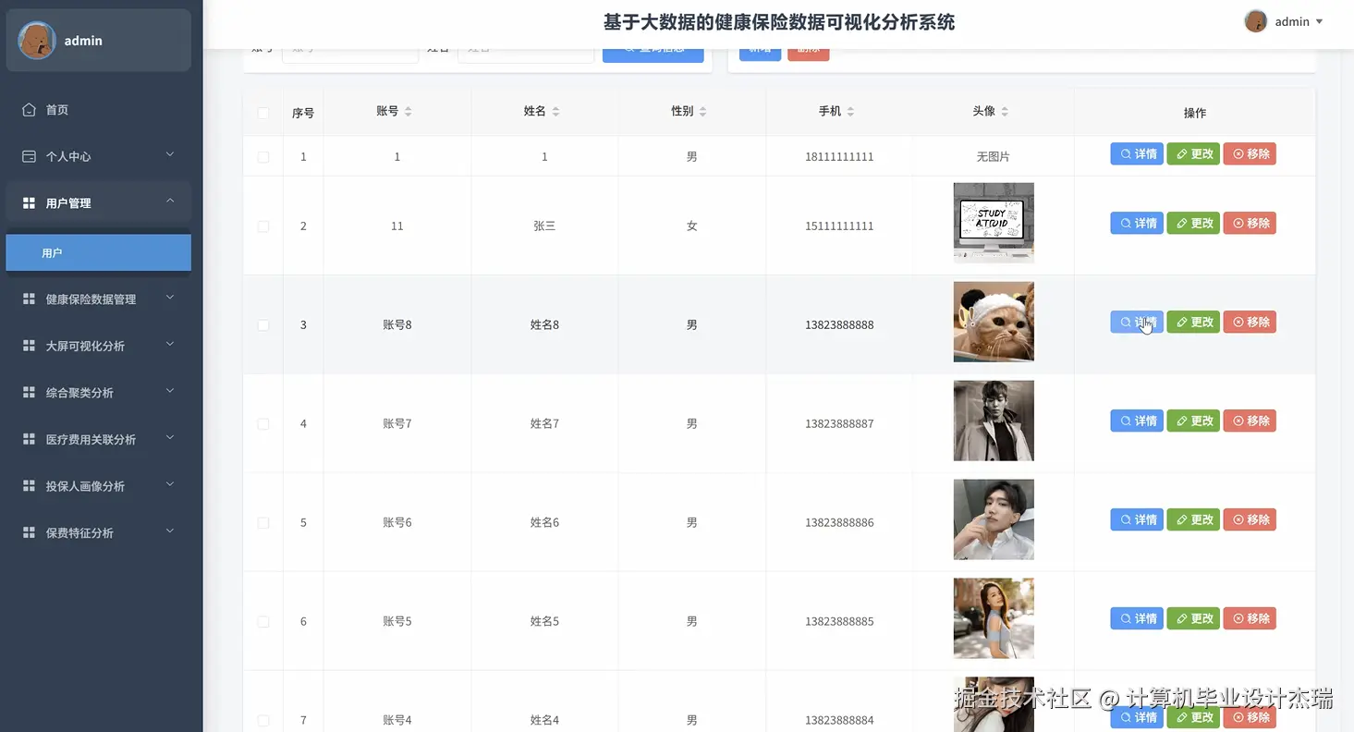Click 更改 button for 姓名6 row
Viewport: 1354px width, 732px height.
1193,520
